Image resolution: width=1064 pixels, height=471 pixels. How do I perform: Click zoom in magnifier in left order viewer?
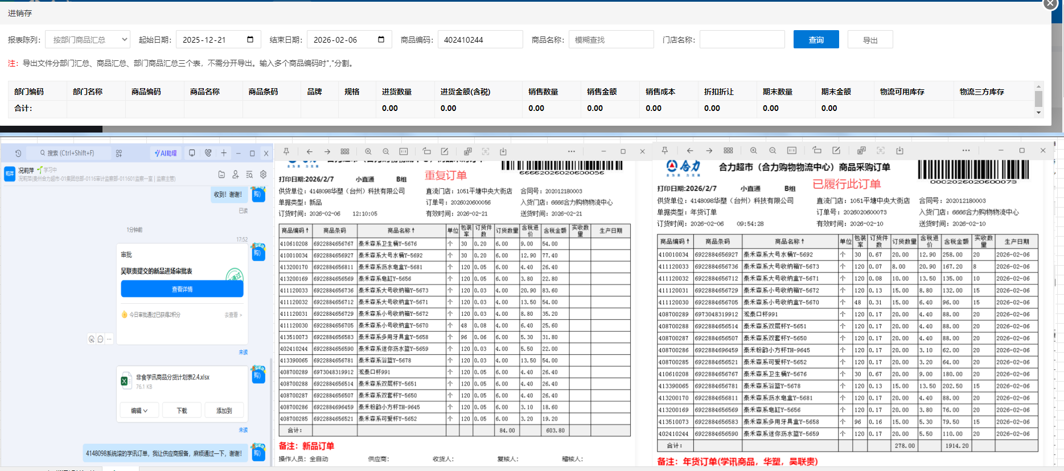click(x=368, y=151)
